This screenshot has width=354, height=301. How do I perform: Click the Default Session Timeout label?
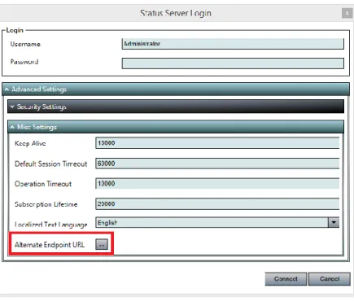click(x=51, y=164)
